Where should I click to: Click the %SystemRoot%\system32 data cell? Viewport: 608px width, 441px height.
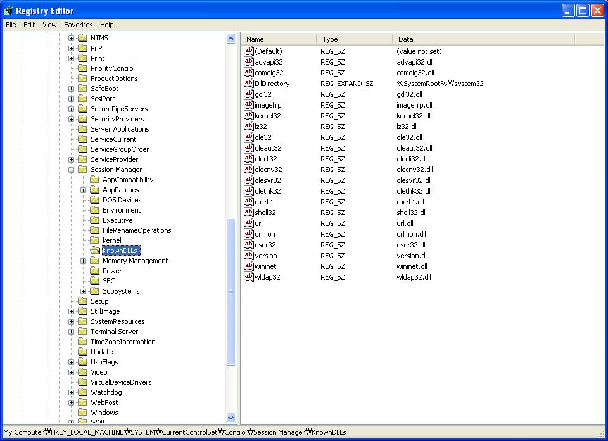point(440,84)
